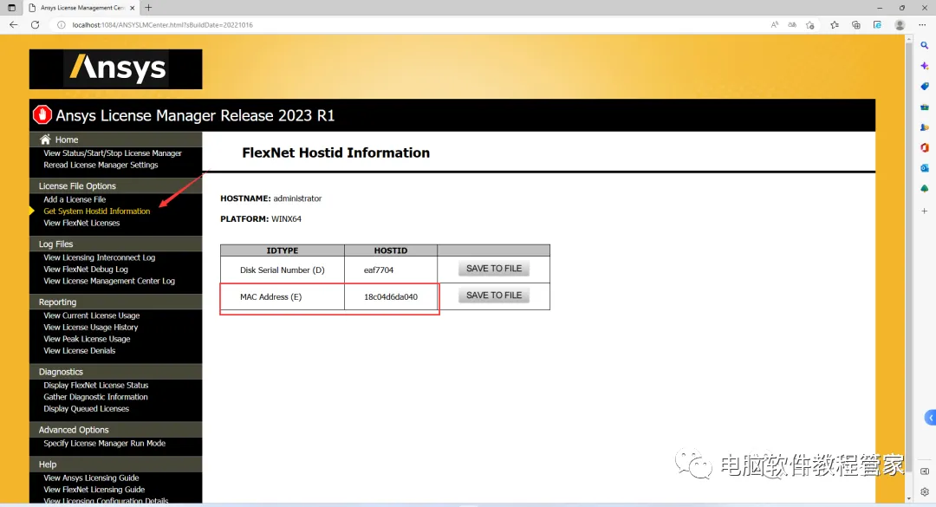Open Internet Explorer mode icon
Viewport: 936px width, 507px height.
point(877,25)
